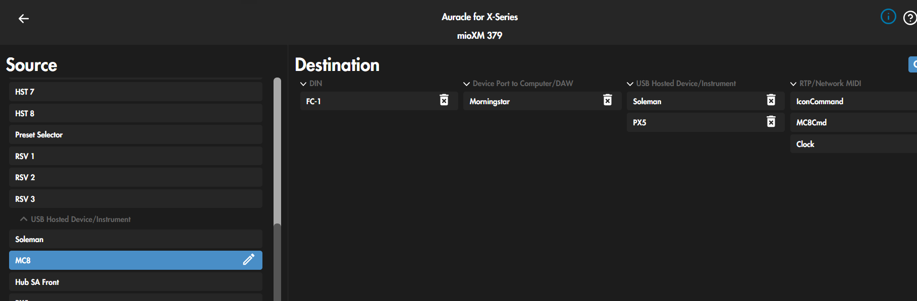Click the IconCommand network destination
The height and width of the screenshot is (301, 917).
[x=853, y=101]
